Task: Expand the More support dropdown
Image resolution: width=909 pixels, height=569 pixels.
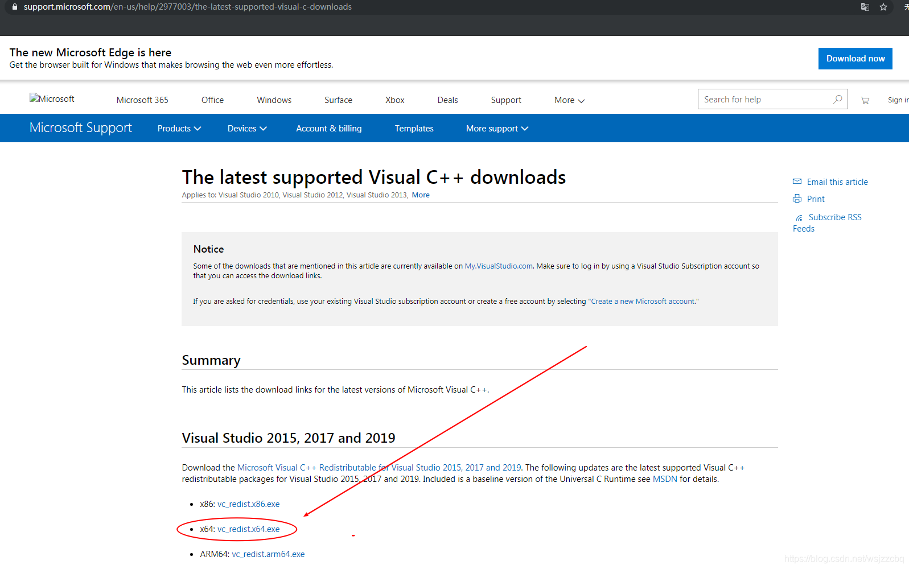Action: (x=497, y=129)
